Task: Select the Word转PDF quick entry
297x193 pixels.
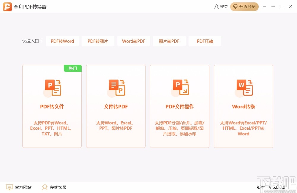Action: point(134,41)
